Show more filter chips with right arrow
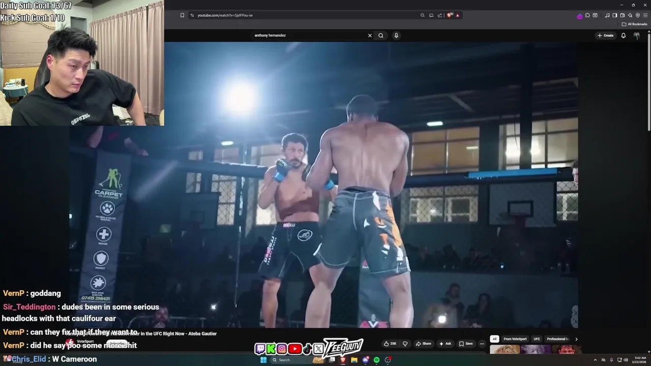 (x=576, y=339)
